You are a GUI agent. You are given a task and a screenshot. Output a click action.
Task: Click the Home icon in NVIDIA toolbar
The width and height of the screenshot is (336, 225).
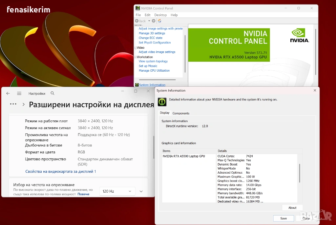160,21
